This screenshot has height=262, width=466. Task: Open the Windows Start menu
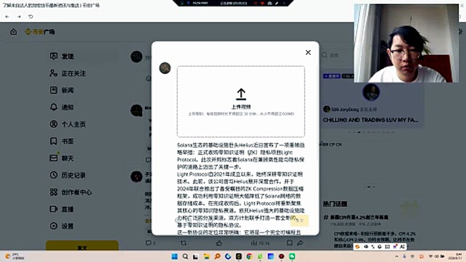tap(175, 256)
